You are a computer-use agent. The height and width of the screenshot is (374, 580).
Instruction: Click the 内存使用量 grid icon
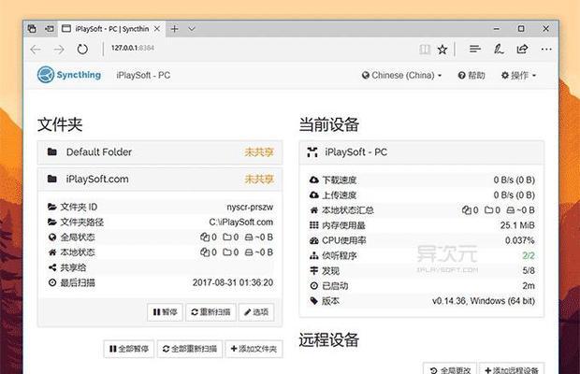[x=313, y=225]
